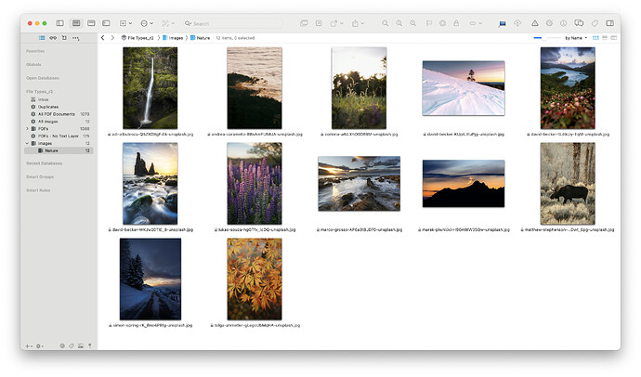The height and width of the screenshot is (377, 641).
Task: Click the back navigation arrow
Action: [x=102, y=38]
